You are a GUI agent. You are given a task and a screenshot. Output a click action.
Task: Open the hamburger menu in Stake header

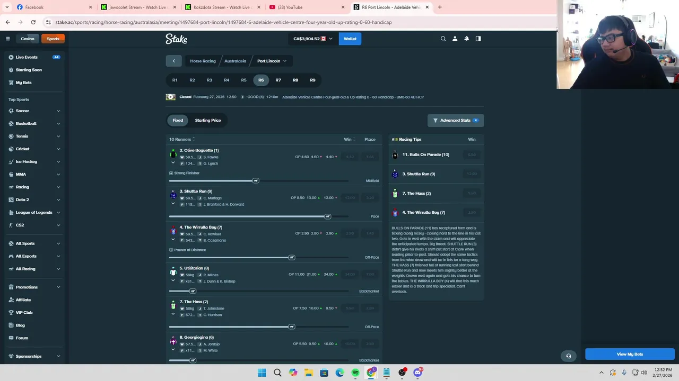pyautogui.click(x=7, y=39)
